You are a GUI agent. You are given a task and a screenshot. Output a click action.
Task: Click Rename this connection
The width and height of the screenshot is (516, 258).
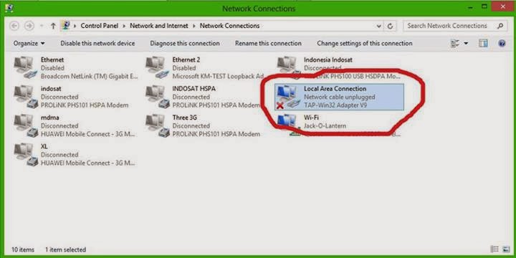coord(268,44)
